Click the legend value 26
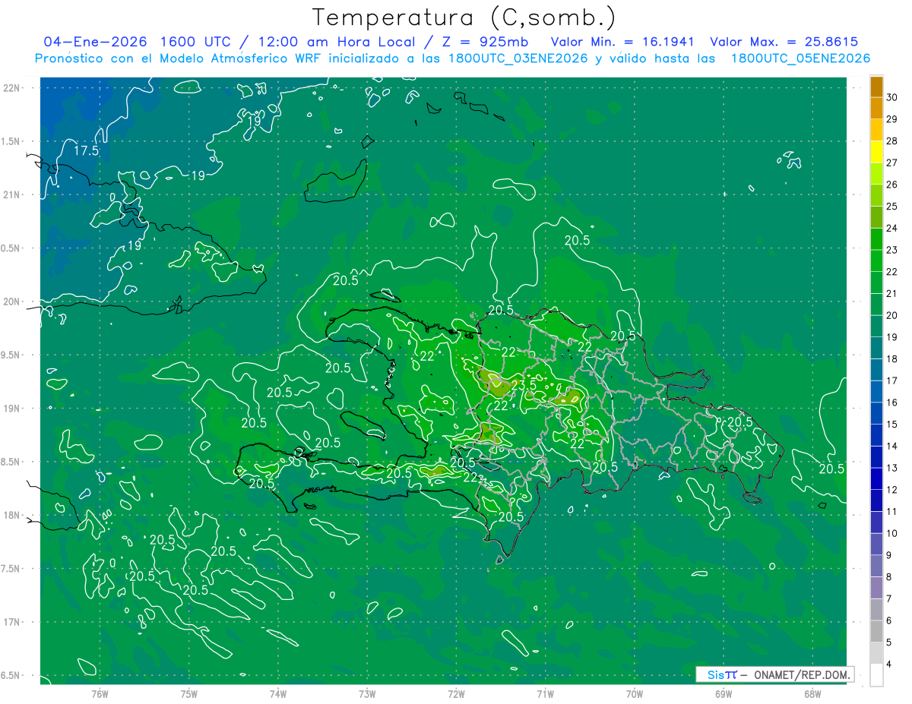The height and width of the screenshot is (704, 912). pos(891,185)
